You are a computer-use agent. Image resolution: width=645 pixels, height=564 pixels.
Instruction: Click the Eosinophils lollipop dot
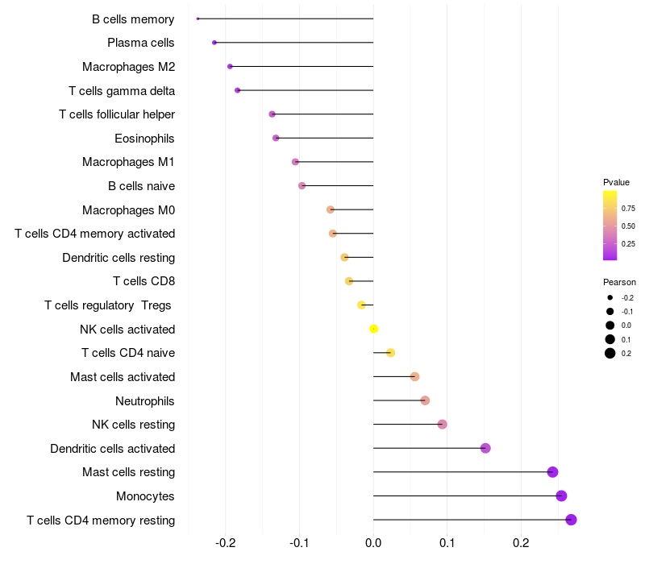pos(276,138)
